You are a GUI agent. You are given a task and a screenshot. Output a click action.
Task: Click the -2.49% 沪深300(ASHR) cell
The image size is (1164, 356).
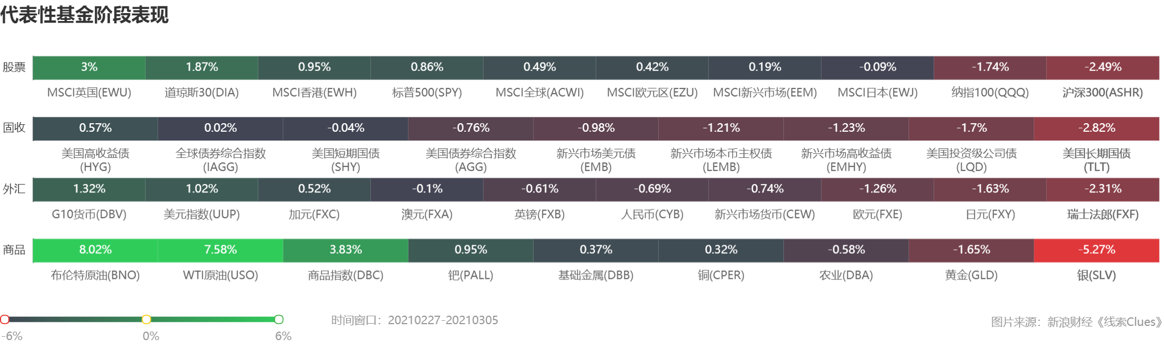1103,68
